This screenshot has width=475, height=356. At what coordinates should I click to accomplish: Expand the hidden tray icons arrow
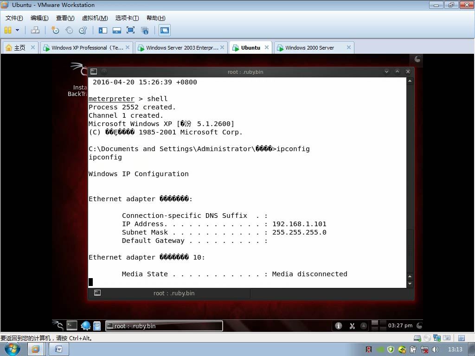click(364, 326)
